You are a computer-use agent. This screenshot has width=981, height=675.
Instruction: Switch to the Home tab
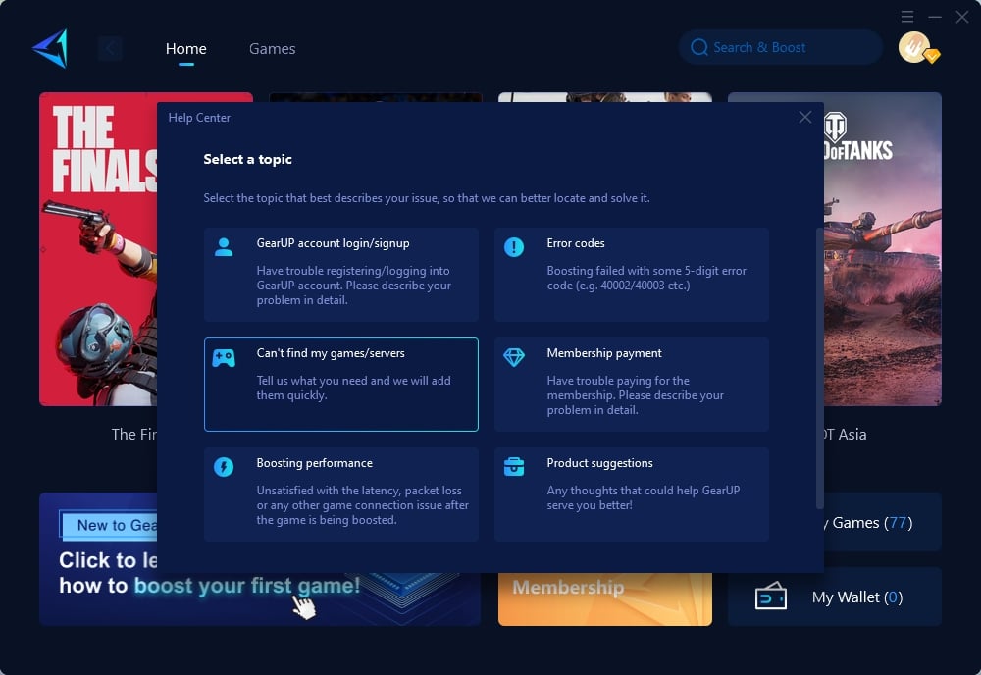(185, 49)
